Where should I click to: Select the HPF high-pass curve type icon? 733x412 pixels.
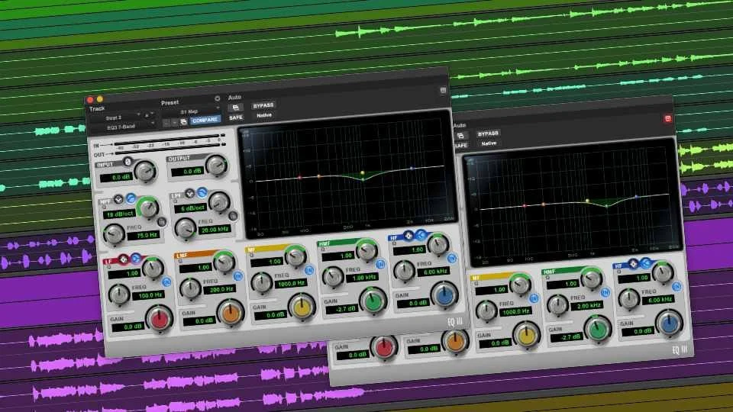tap(131, 198)
